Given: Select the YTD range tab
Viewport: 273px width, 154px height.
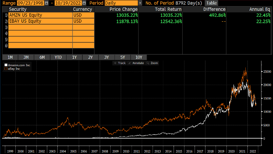Looking at the screenshot, I should pos(58,57).
